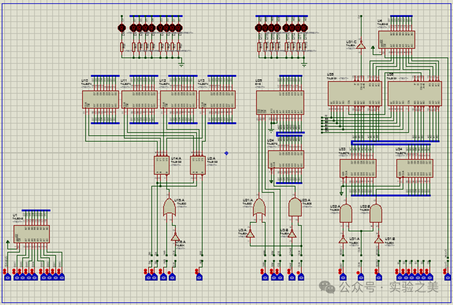
Task: Select the U31:C inverter symbol
Action: 361,46
